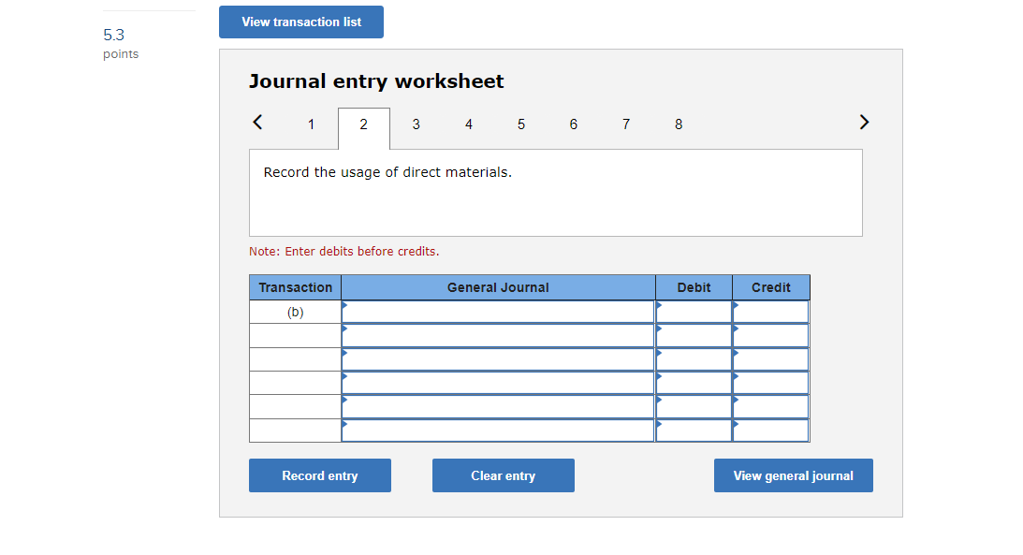Screen dimensions: 1023x555
Task: Select tab 8 in the worksheet
Action: click(x=678, y=124)
